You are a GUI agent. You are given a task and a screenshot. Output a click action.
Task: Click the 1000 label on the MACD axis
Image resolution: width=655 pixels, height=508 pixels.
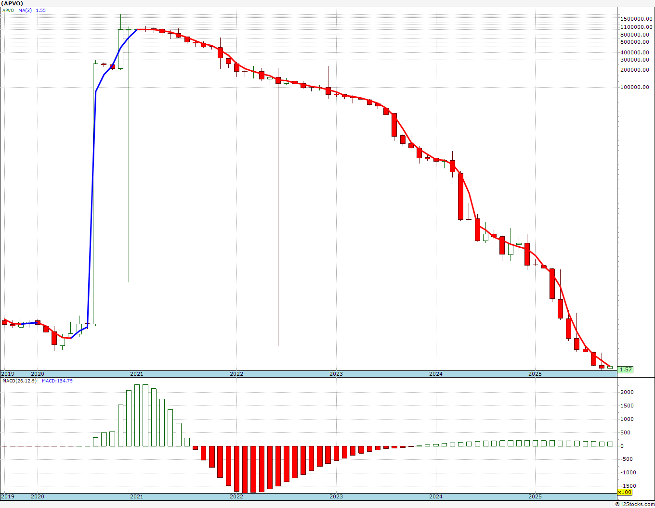[626, 419]
